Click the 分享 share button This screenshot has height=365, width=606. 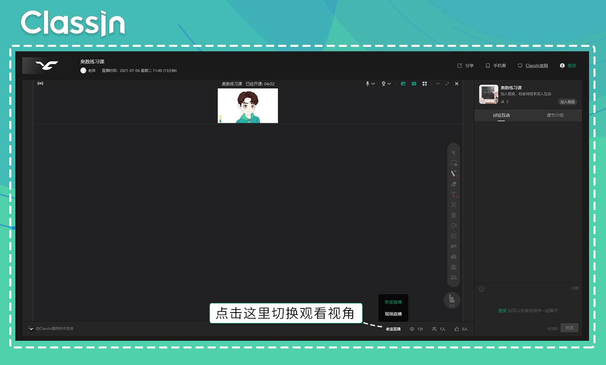tap(465, 65)
